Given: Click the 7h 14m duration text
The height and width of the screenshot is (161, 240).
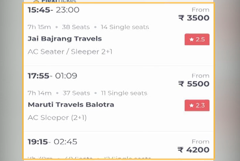Looking at the screenshot, I should 39,93.
